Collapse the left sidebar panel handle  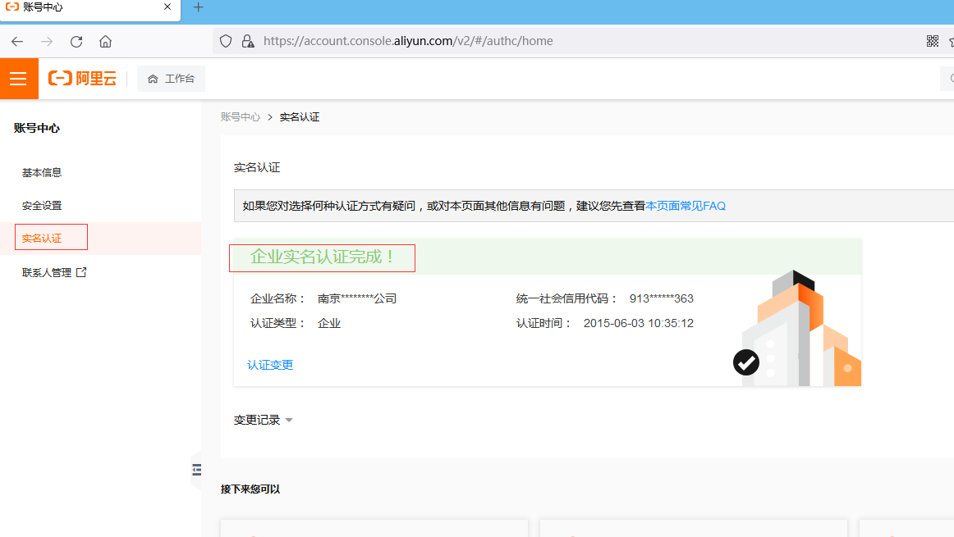195,470
